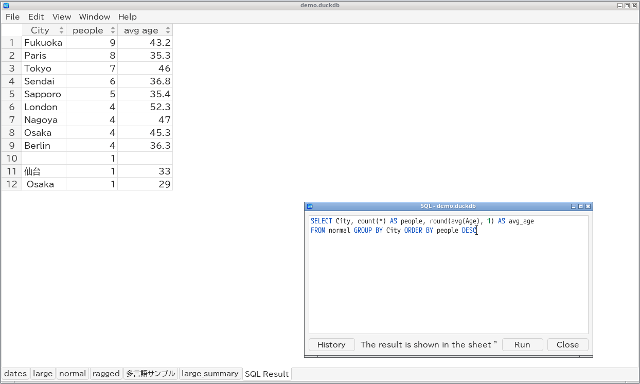Select the Sapporo cell
640x384 pixels.
(44, 94)
